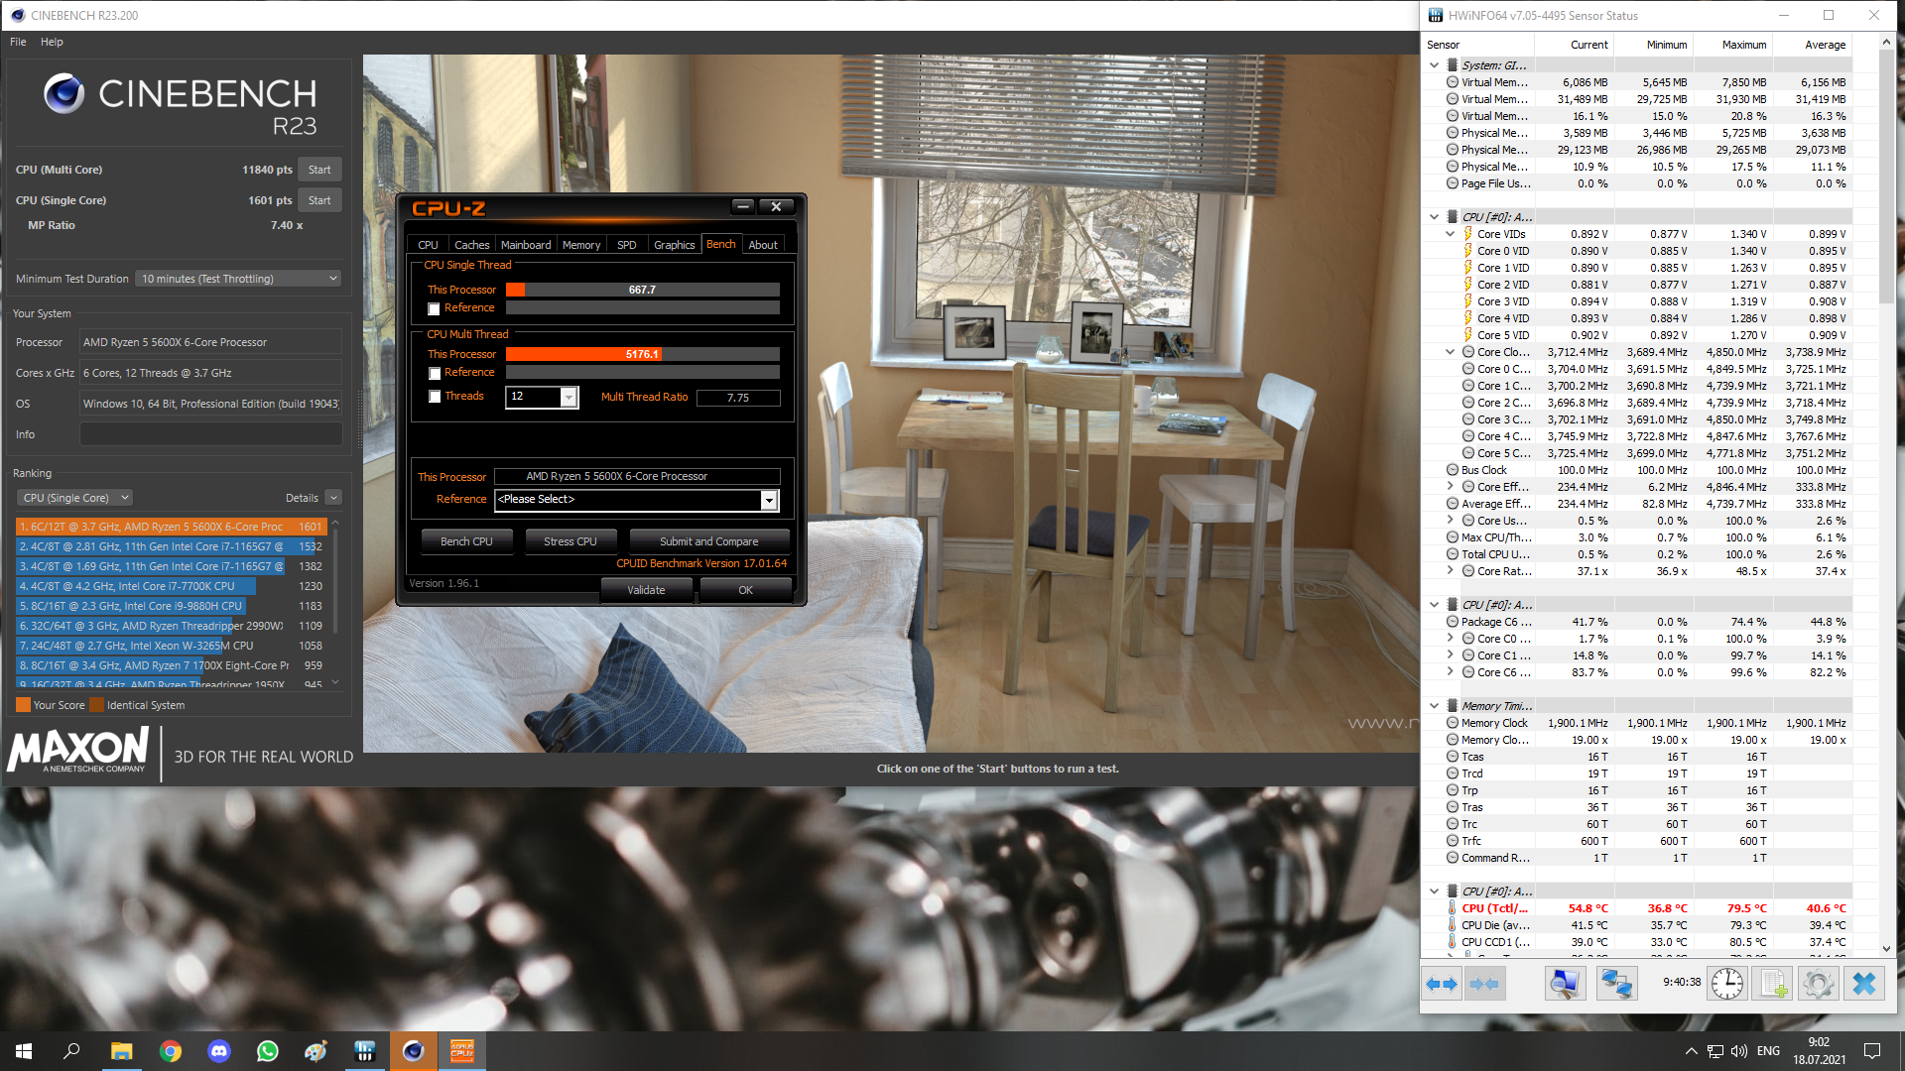The image size is (1905, 1071).
Task: Reset sensor timer with the clock icon
Action: tap(1727, 984)
